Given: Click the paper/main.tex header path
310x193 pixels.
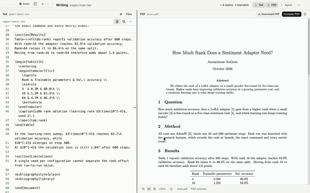Looking at the screenshot, I should 81,5.
